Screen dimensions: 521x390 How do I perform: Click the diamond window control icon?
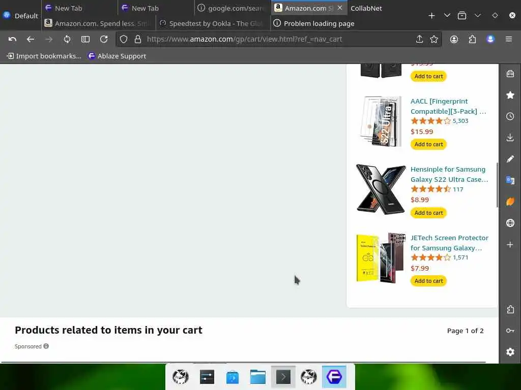click(x=495, y=15)
